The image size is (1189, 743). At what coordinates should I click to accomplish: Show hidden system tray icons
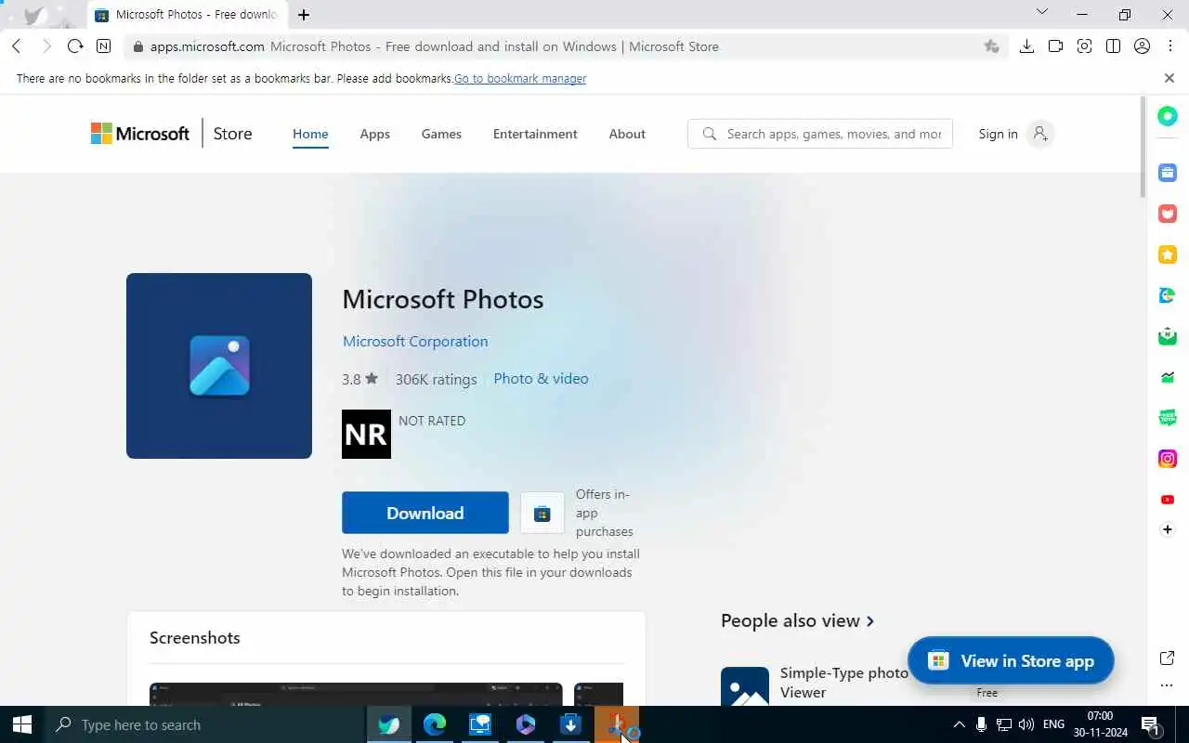click(x=959, y=724)
